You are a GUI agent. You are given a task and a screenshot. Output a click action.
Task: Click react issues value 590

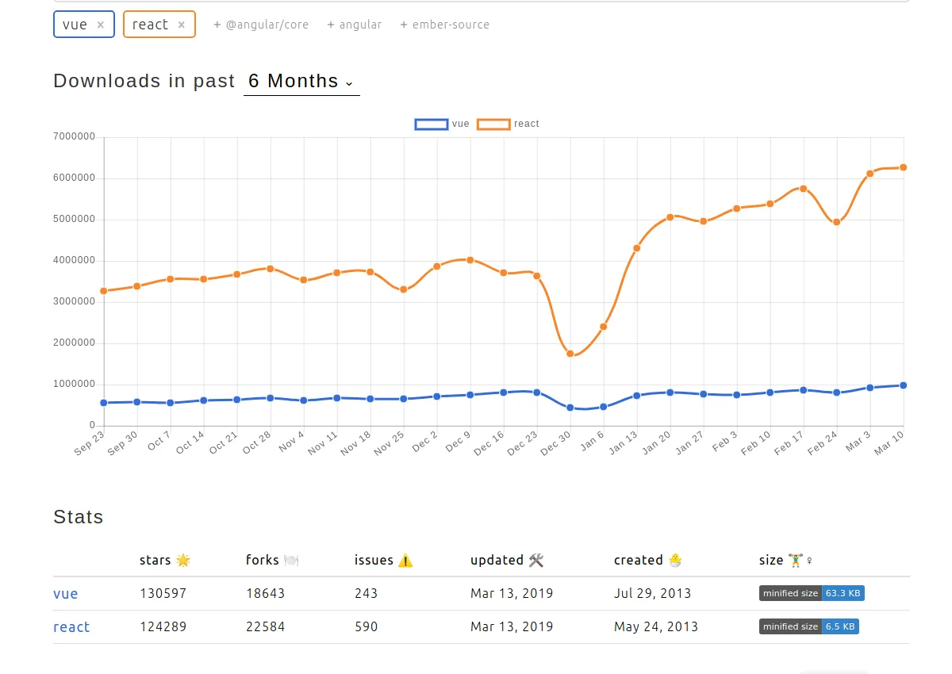coord(367,626)
